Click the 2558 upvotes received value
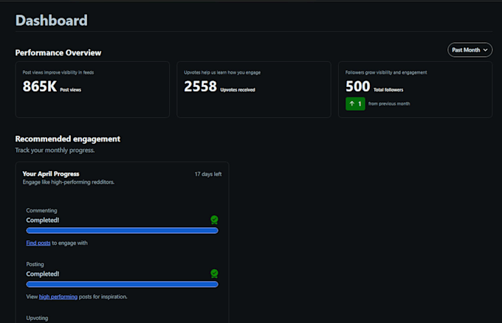The image size is (502, 323). click(x=200, y=86)
